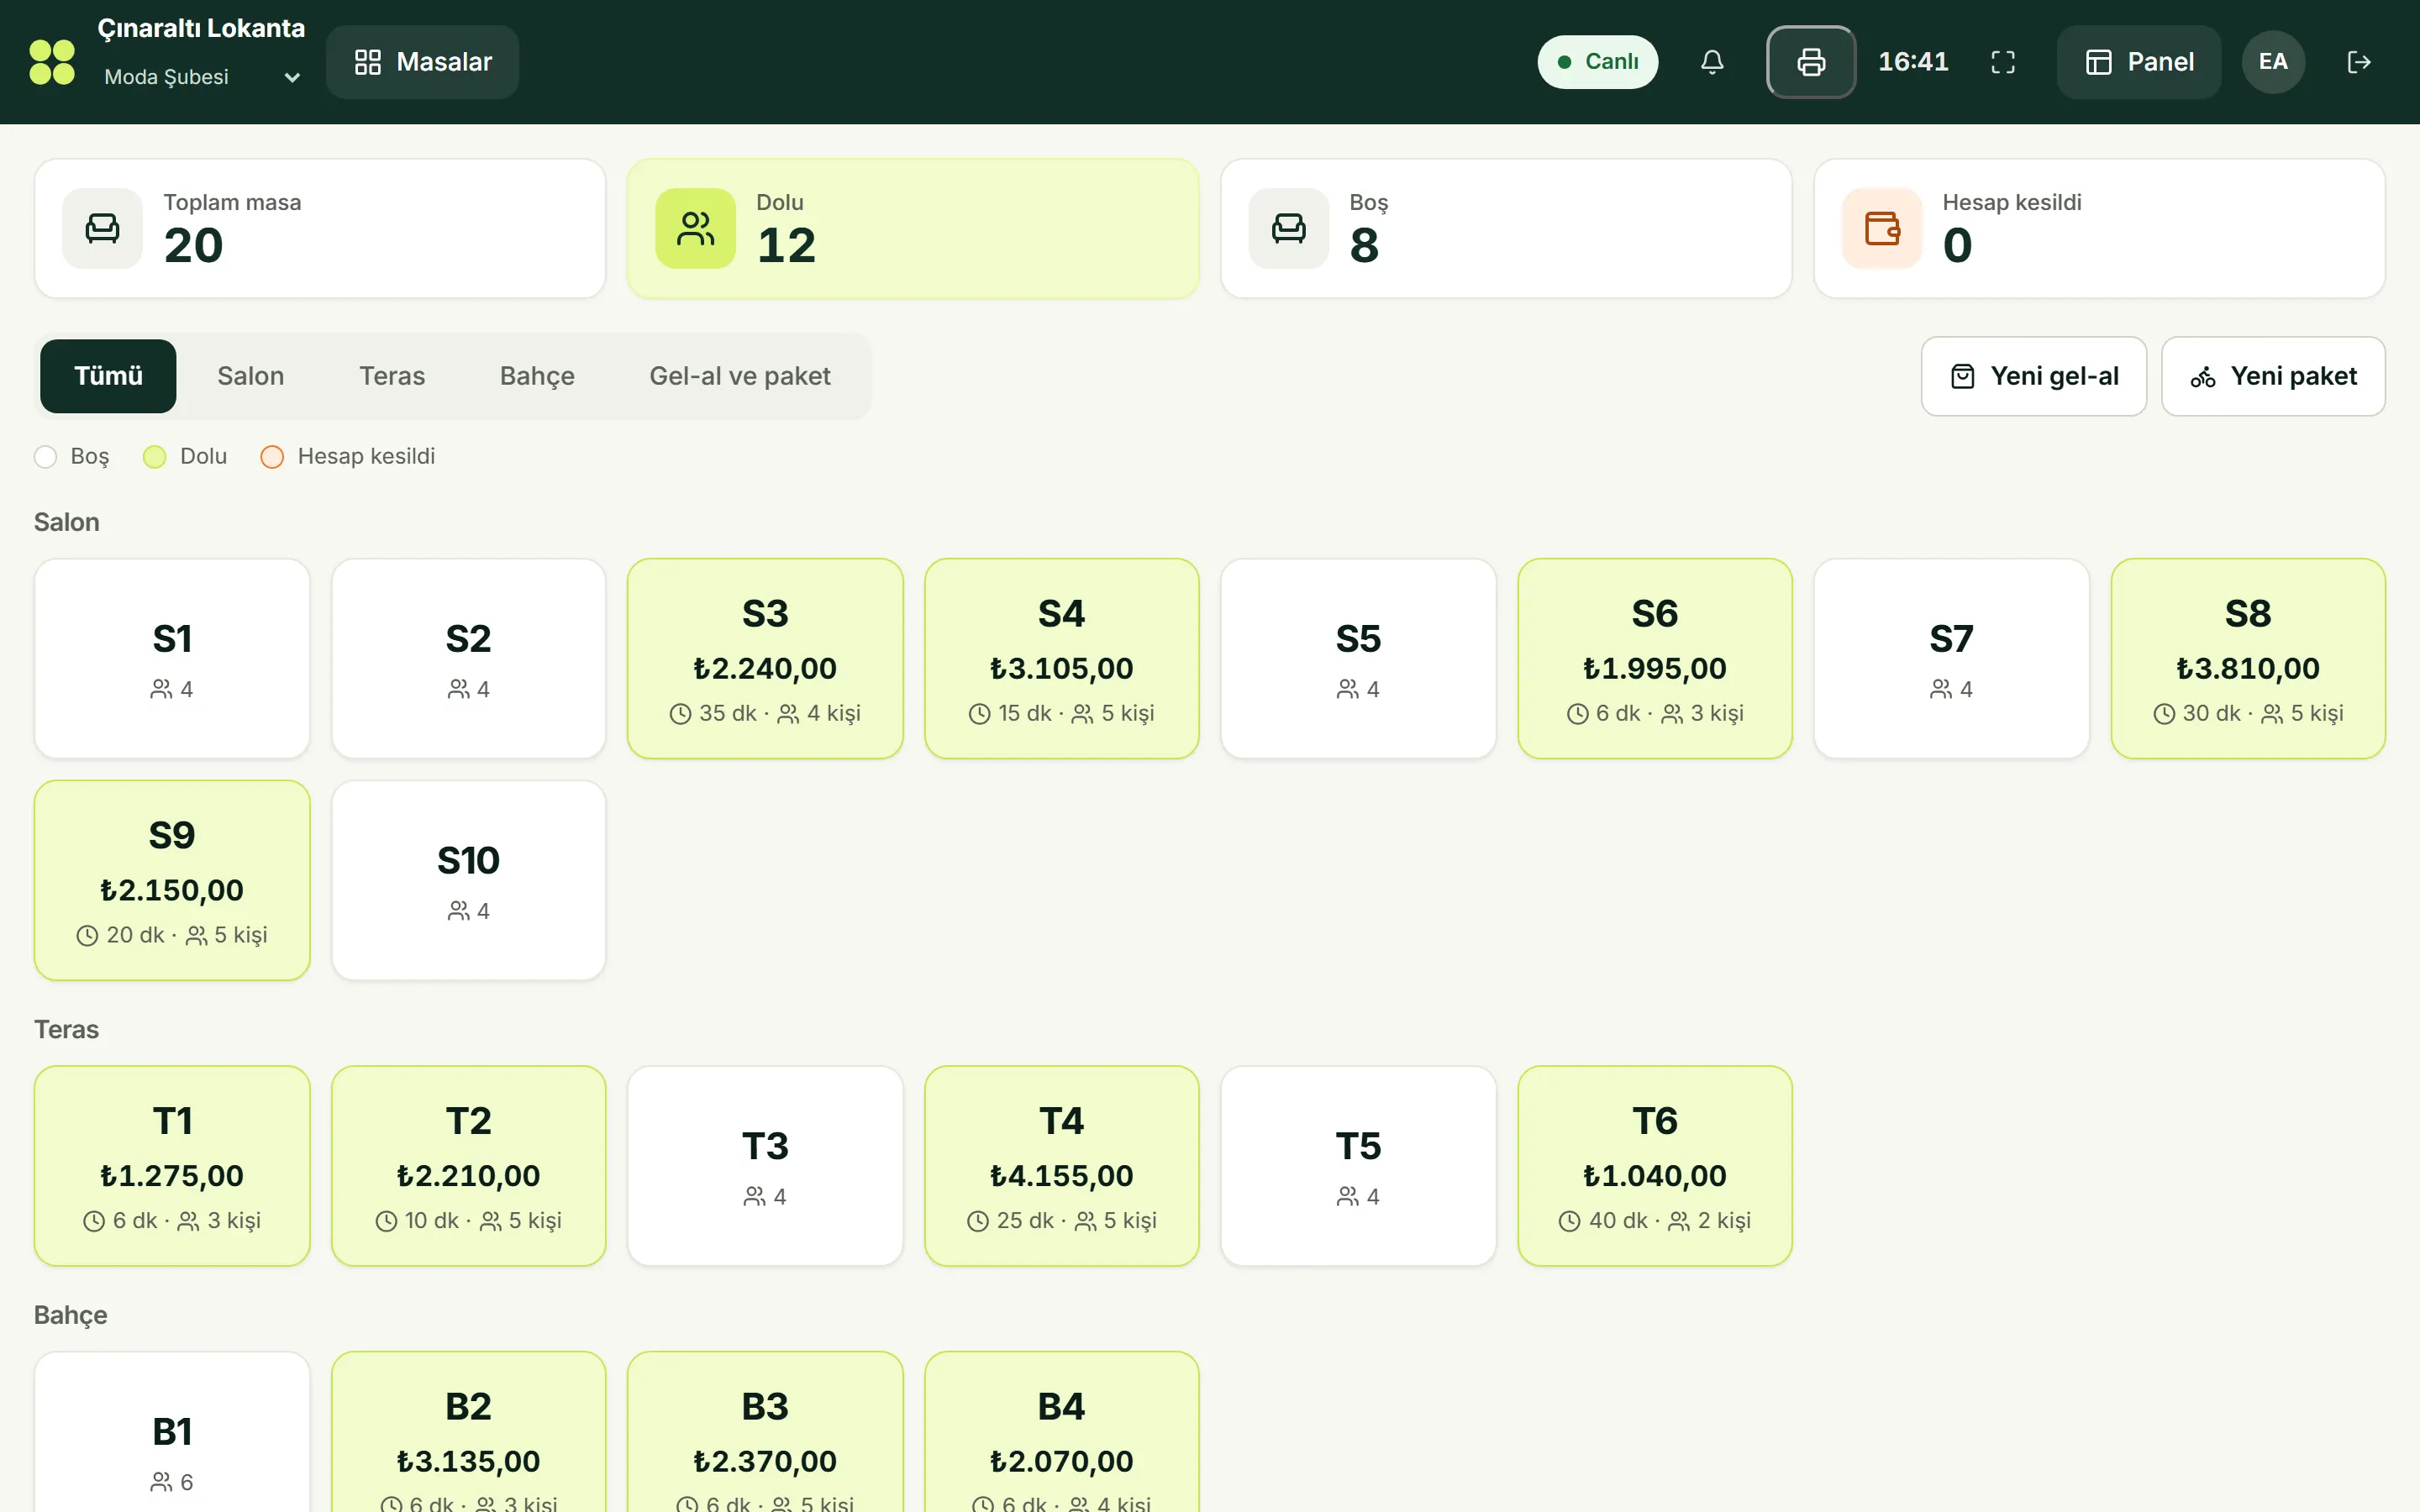Open table T6 with ₺1.040,00
This screenshot has width=2420, height=1512.
point(1654,1166)
